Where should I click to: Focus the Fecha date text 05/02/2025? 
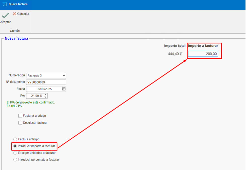44,89
